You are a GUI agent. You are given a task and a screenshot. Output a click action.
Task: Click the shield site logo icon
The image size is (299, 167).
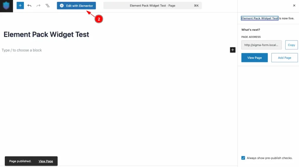click(x=6, y=6)
